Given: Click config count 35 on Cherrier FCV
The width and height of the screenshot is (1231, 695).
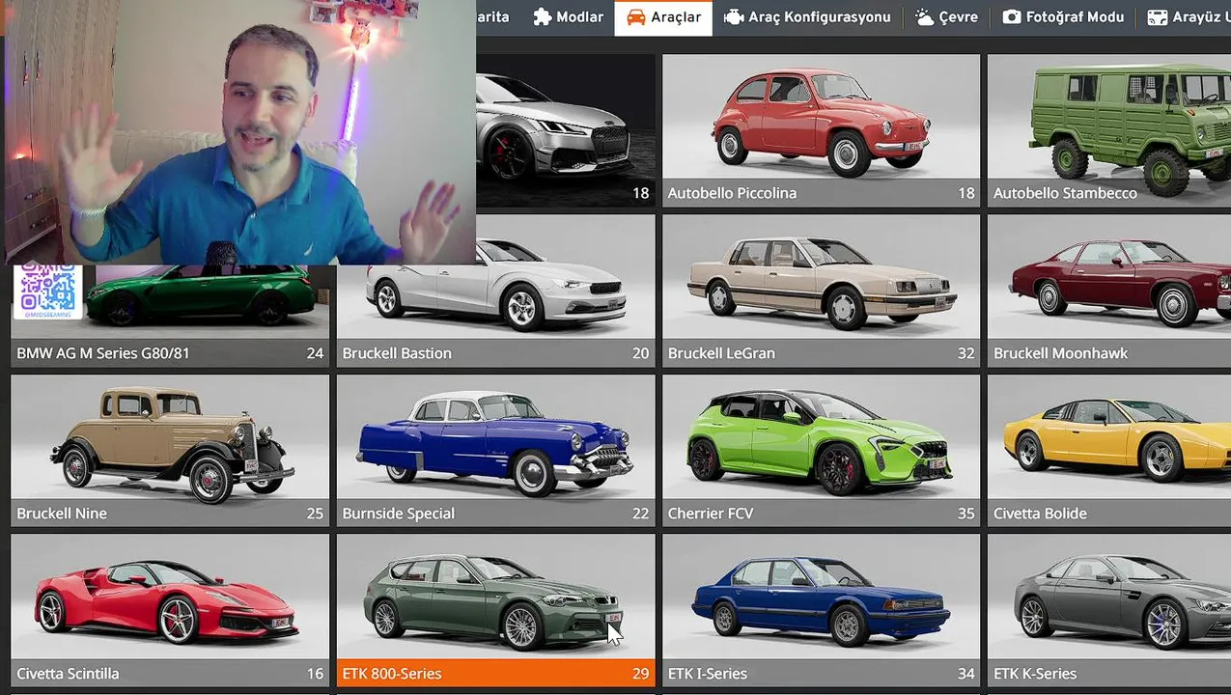Looking at the screenshot, I should (x=965, y=514).
